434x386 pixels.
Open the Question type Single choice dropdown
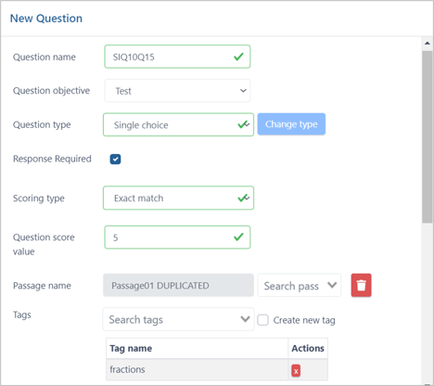178,124
